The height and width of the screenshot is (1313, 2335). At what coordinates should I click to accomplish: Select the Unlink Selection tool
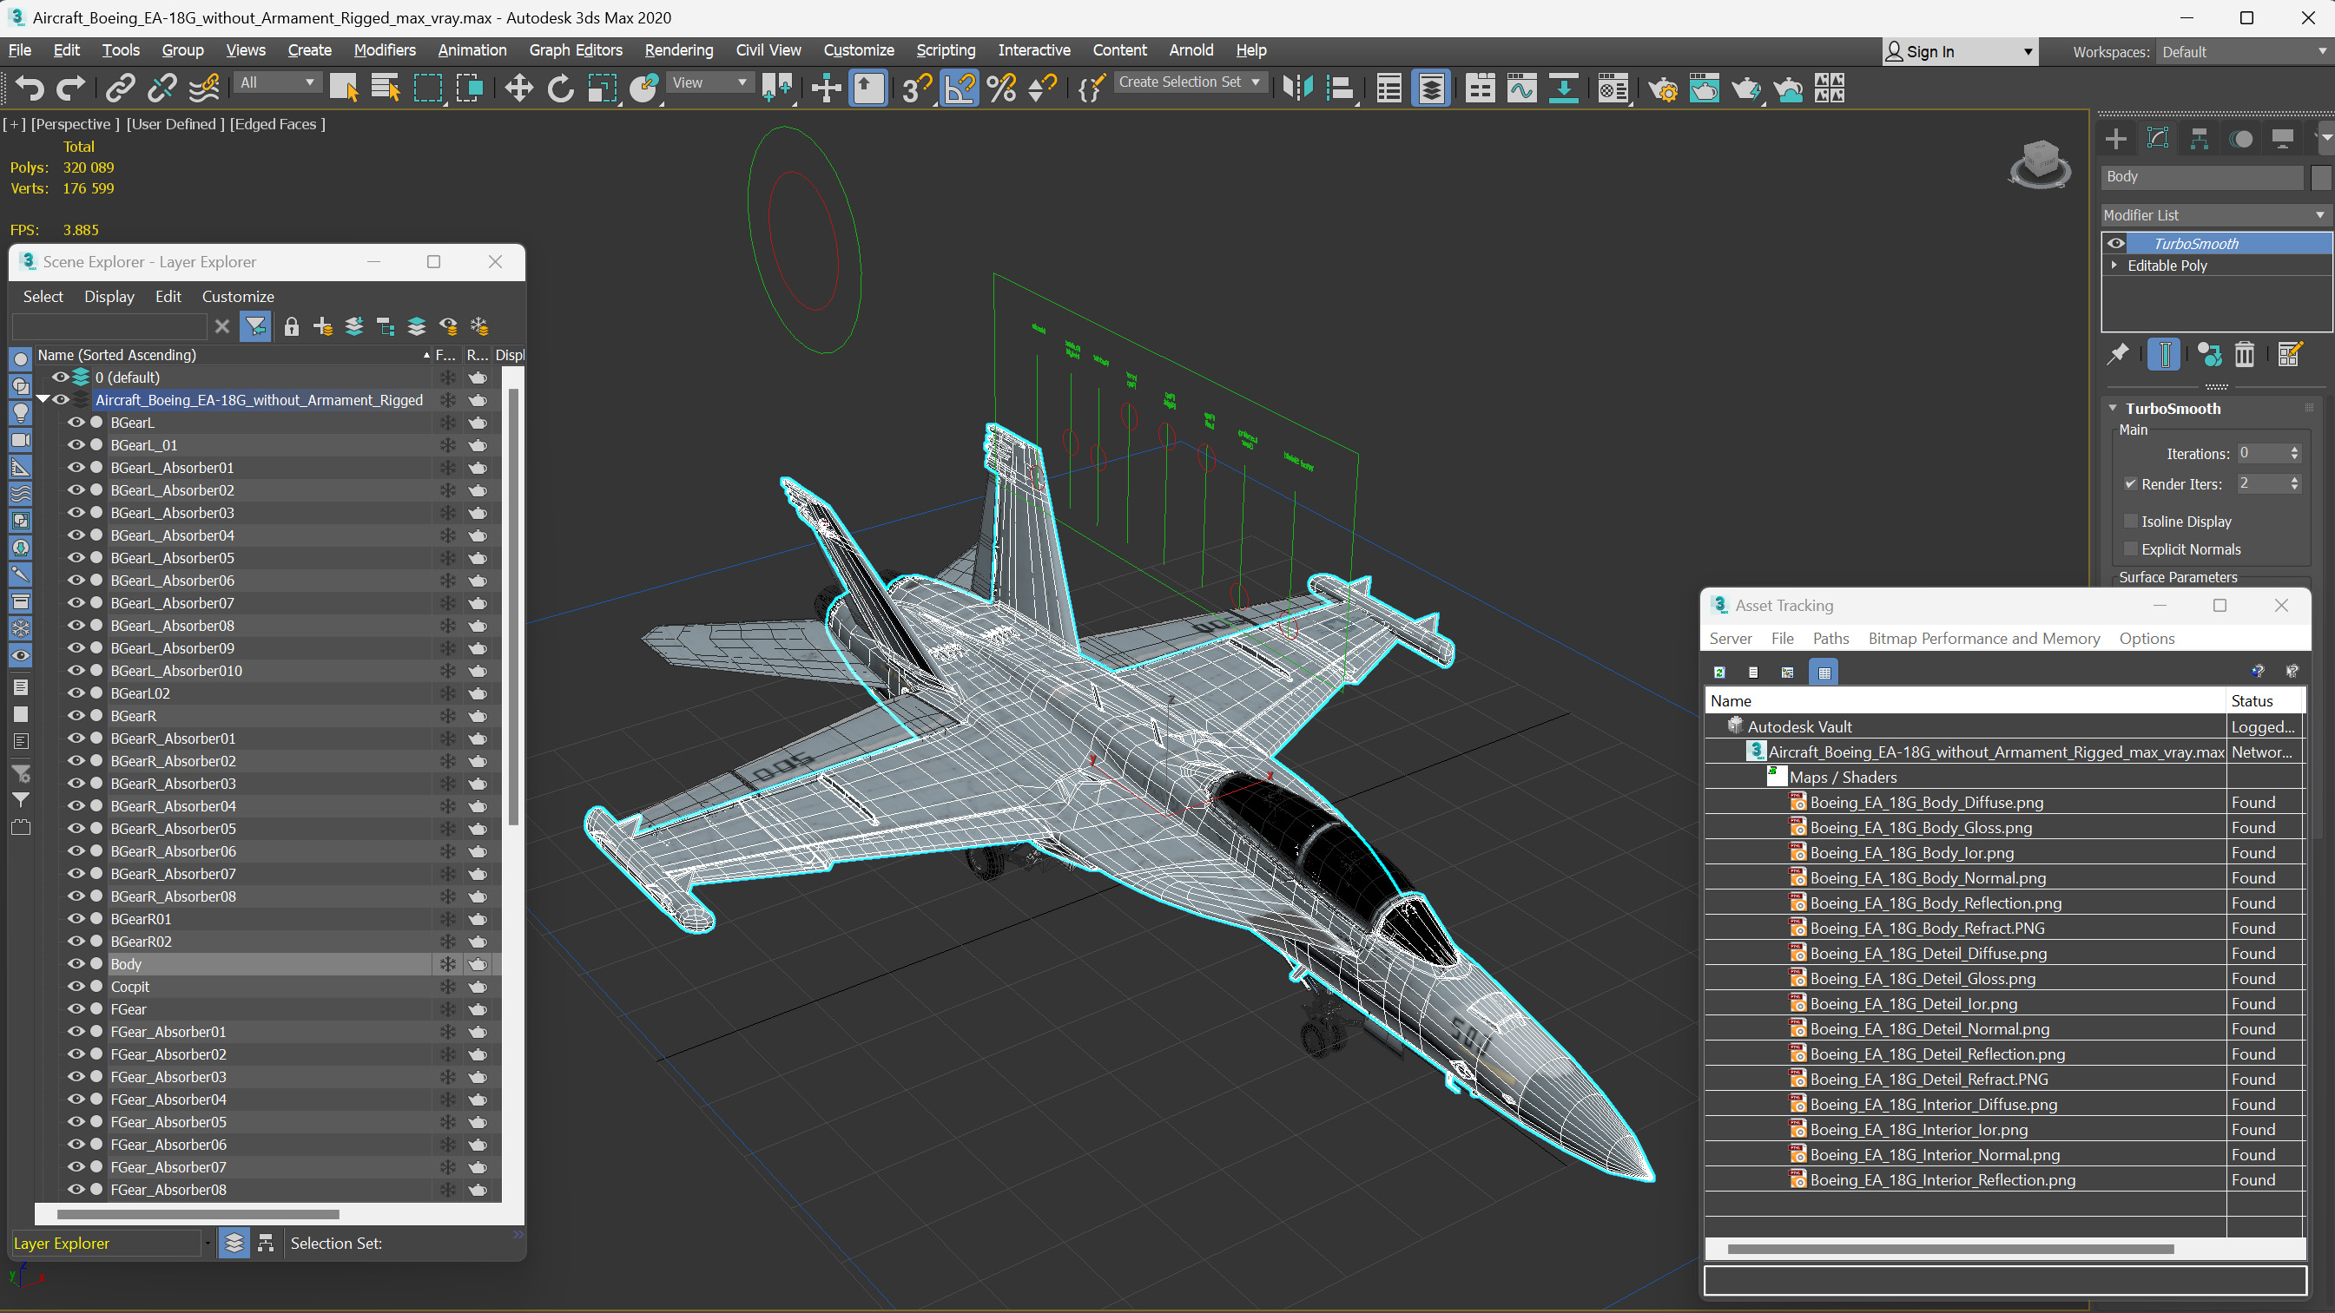(162, 88)
